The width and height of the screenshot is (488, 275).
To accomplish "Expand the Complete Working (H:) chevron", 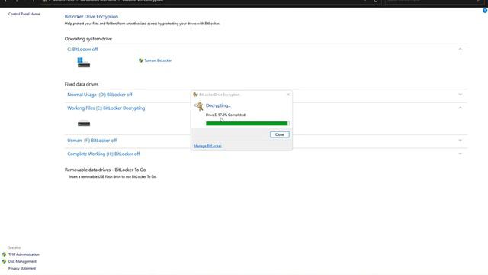I will coord(460,154).
